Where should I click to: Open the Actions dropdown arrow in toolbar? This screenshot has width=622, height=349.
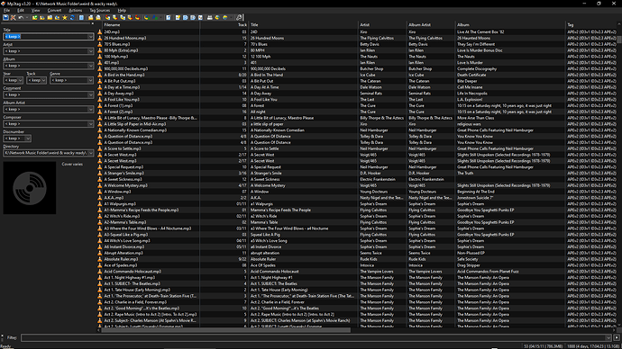160,17
